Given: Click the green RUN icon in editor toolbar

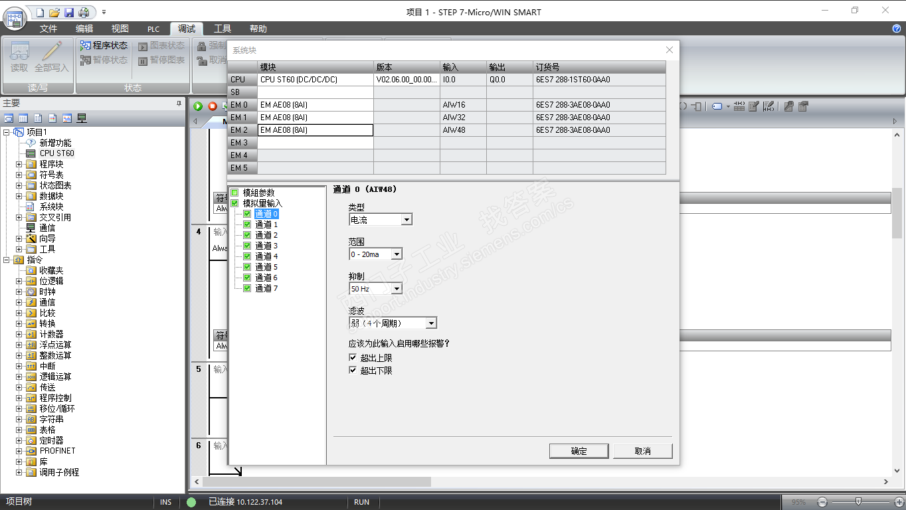Looking at the screenshot, I should point(198,106).
